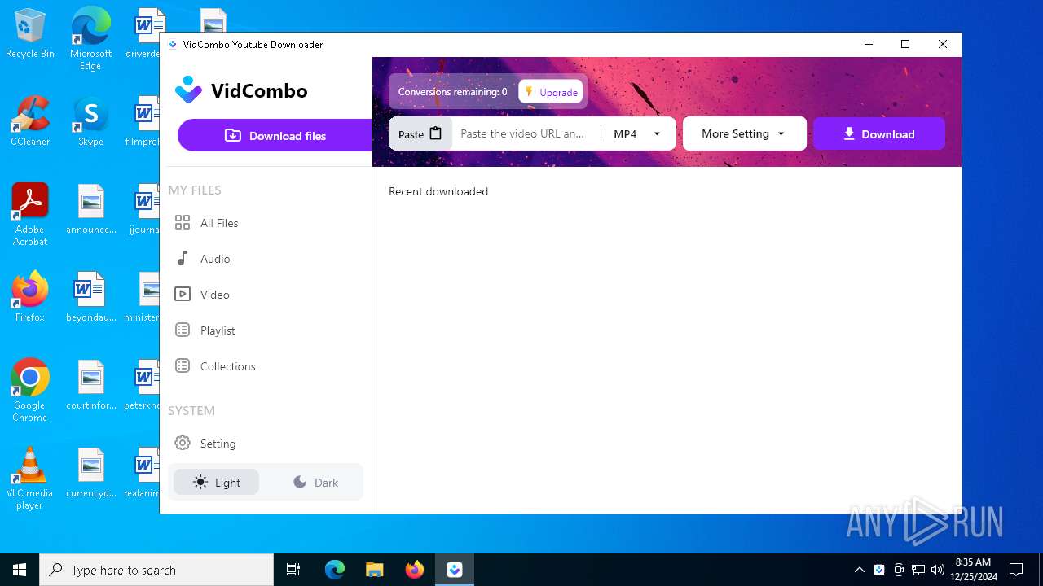Launch Edge from the taskbar
The image size is (1043, 586).
(x=335, y=570)
